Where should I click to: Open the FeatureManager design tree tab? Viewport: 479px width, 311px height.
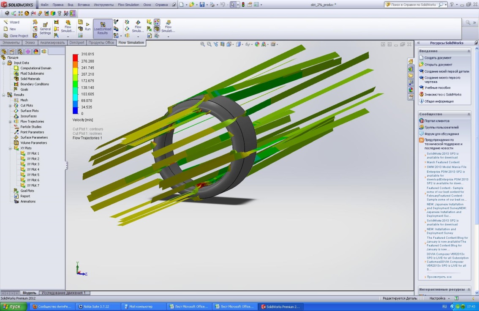pos(4,51)
